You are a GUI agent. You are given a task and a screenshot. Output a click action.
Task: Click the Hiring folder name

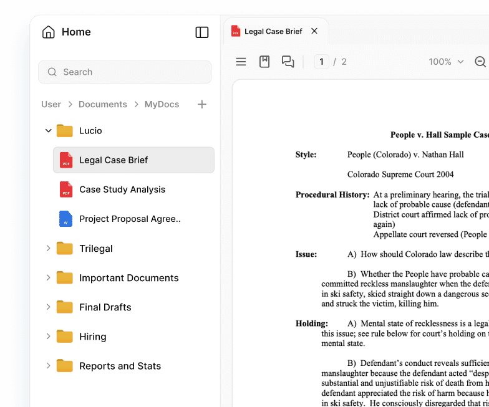pyautogui.click(x=92, y=337)
